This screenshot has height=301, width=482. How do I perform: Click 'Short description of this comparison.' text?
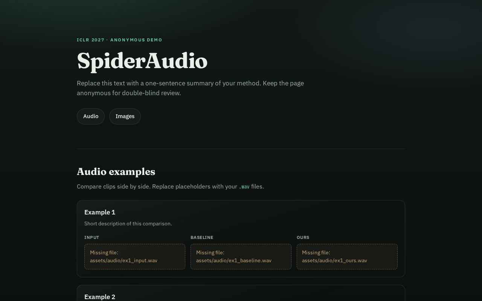point(128,223)
